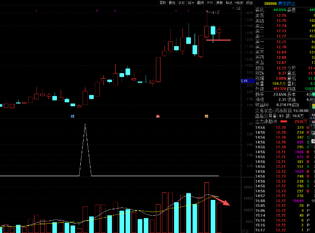Viewport: 315px width, 233px height.
Task: Click the blue 8.86 price label on the axis
Action: (x=248, y=81)
